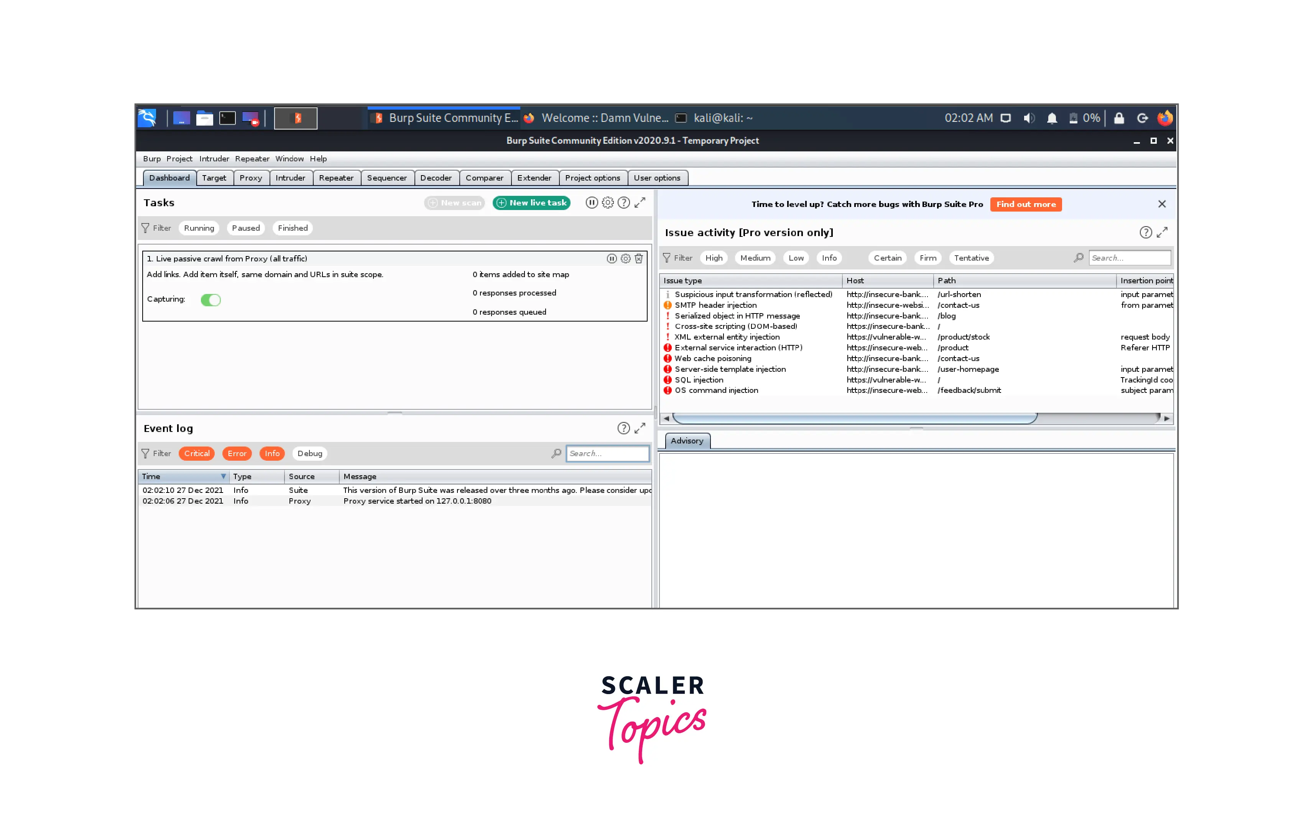Open Tasks panel settings gear
The image size is (1304, 834).
[607, 202]
